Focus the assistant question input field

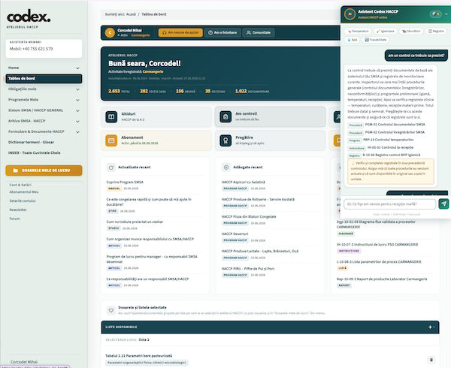[x=389, y=204]
